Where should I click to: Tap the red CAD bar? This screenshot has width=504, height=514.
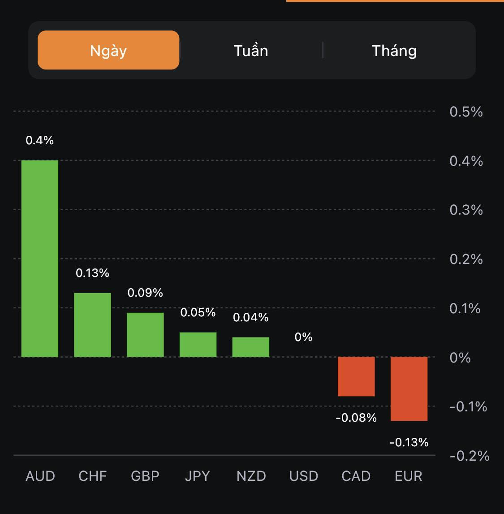[356, 376]
